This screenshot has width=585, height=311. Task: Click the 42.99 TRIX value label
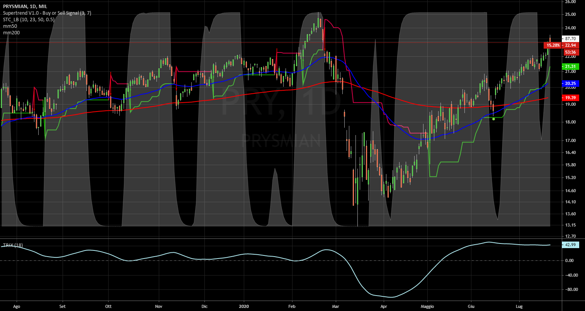[x=570, y=245]
